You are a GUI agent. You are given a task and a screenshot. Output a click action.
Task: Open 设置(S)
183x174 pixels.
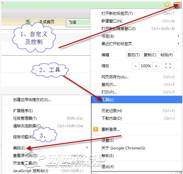click(136, 141)
